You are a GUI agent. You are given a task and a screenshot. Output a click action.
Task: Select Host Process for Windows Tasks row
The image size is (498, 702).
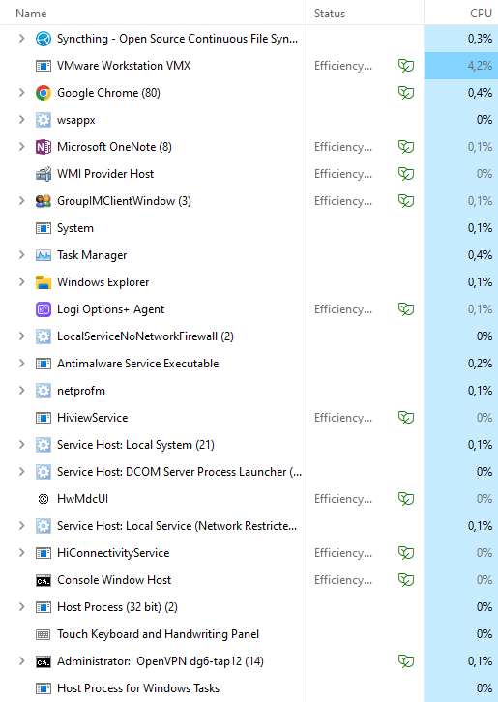(249, 688)
